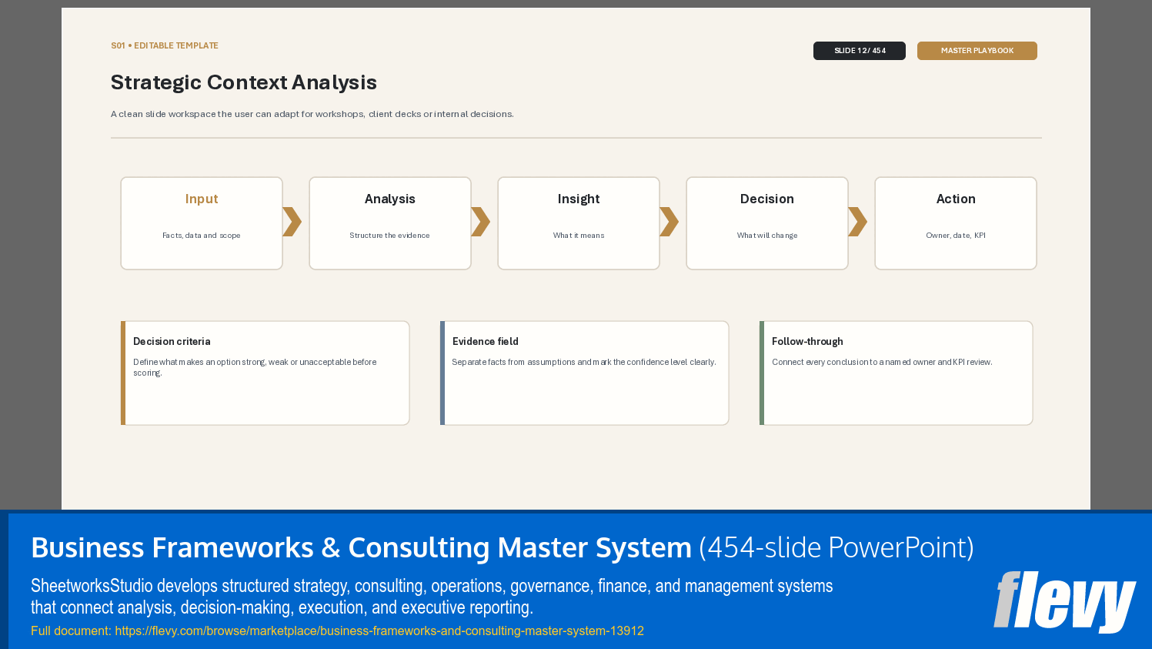
Task: Click the MASTER PLAYBOOK badge
Action: point(977,51)
